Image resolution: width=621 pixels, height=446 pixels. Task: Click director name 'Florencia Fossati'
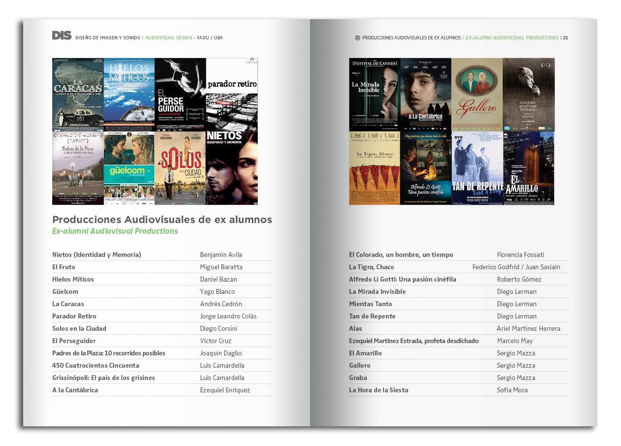coord(520,255)
